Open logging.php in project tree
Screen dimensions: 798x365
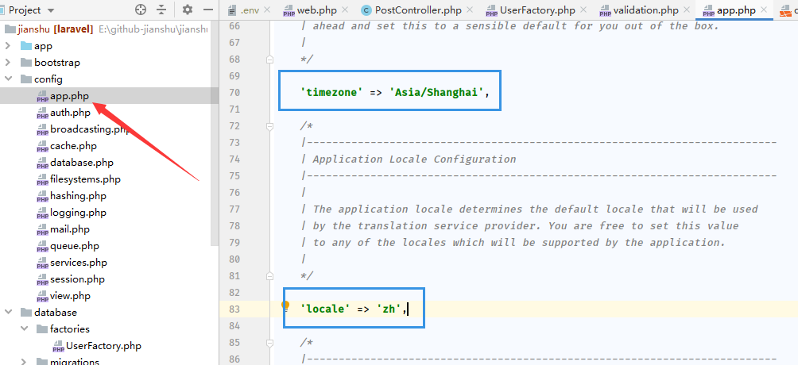[78, 213]
